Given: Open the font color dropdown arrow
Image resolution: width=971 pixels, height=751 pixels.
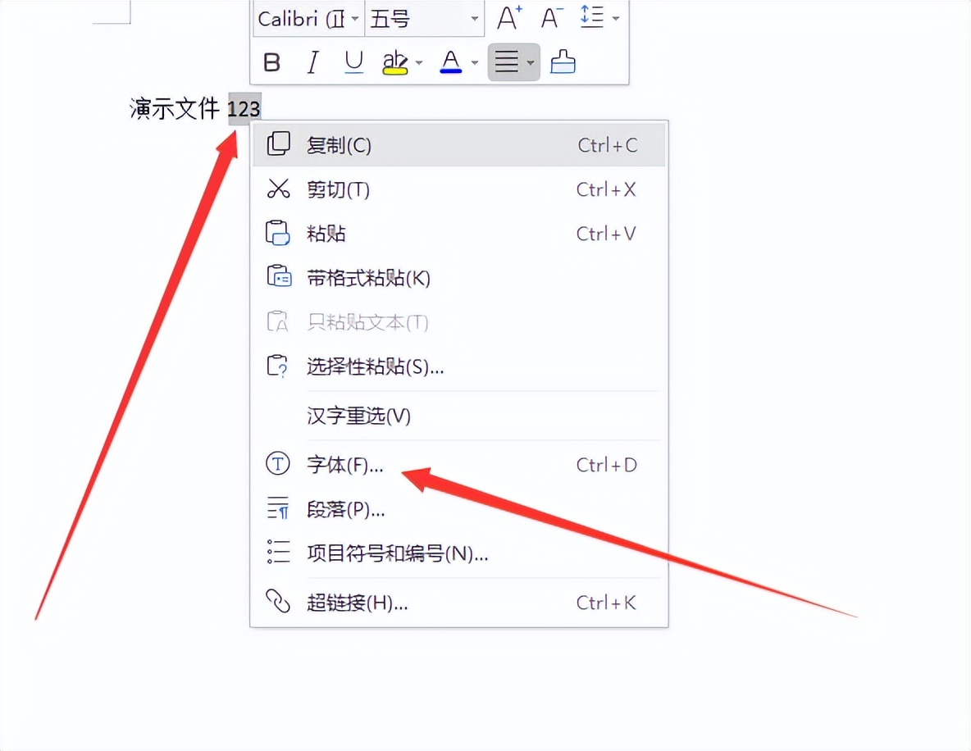Looking at the screenshot, I should pos(474,62).
